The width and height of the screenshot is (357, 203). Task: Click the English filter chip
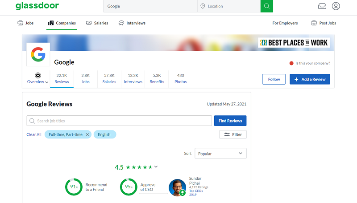[x=105, y=134]
